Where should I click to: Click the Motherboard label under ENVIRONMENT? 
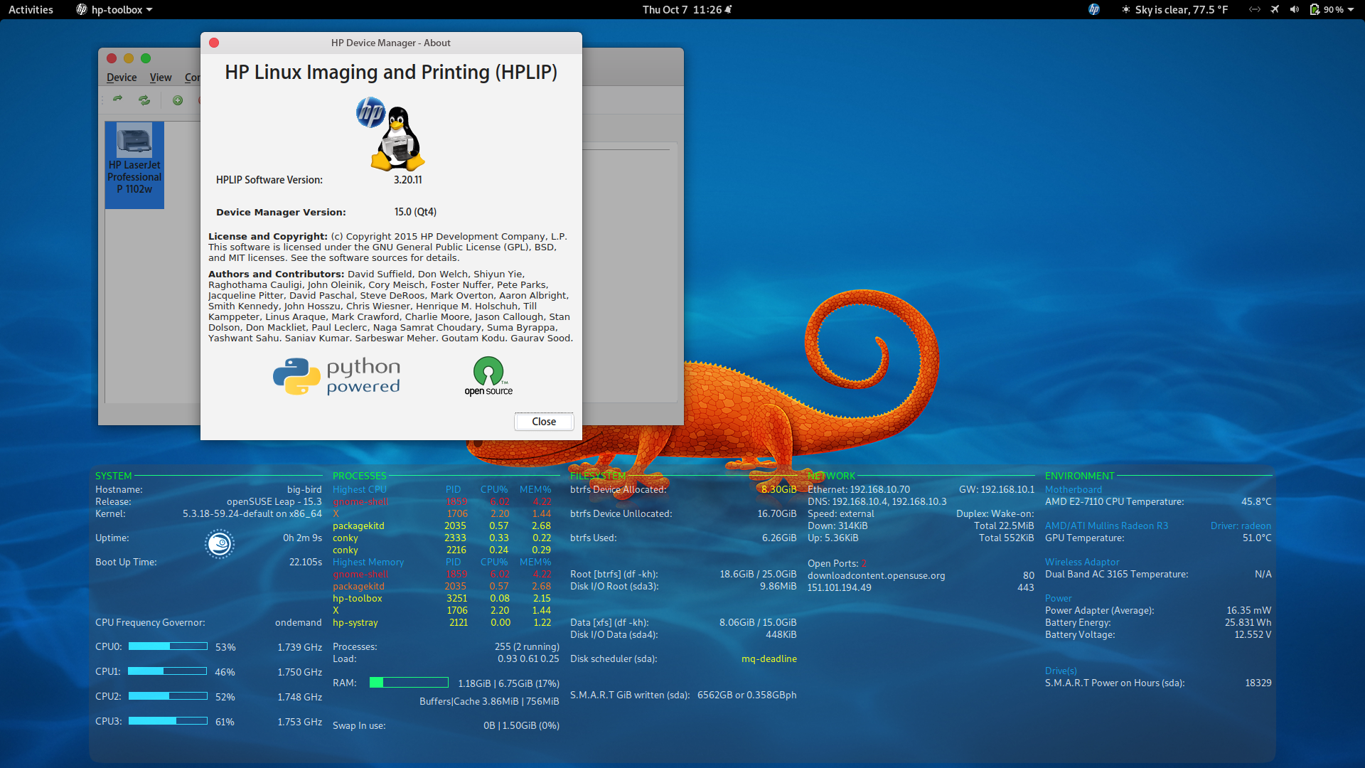pos(1074,489)
